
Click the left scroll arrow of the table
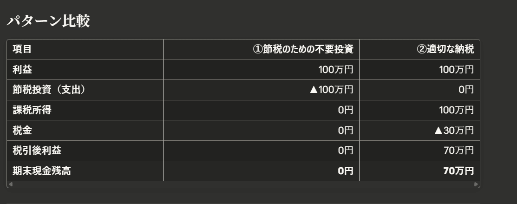[x=11, y=184]
